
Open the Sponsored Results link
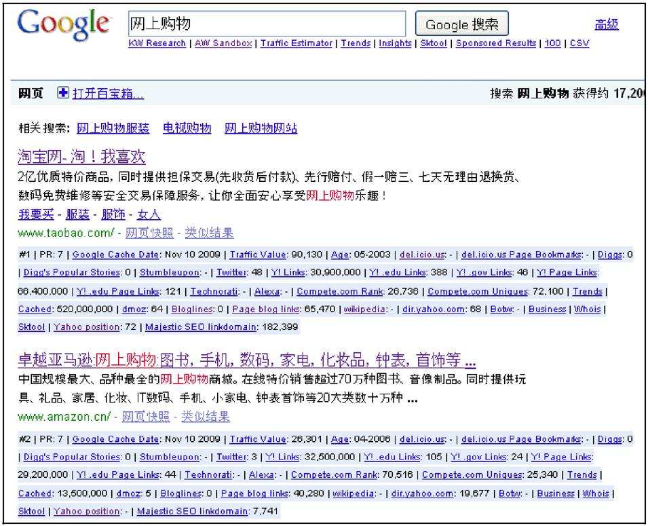(496, 43)
